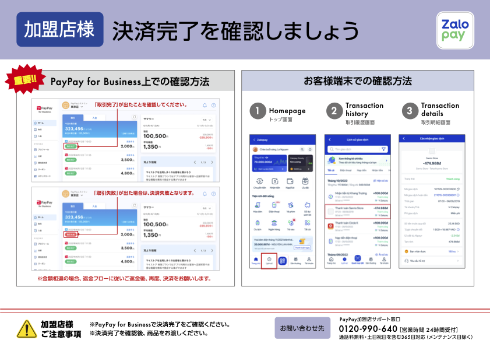Tap QR scan button on homepage navbar

[x=283, y=261]
